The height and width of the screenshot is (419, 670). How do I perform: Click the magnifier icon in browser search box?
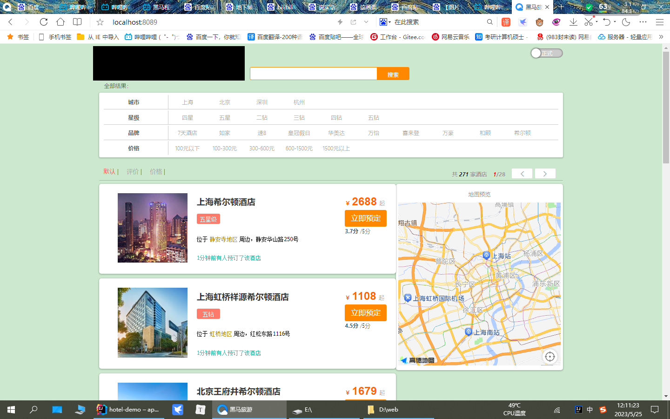pyautogui.click(x=490, y=22)
